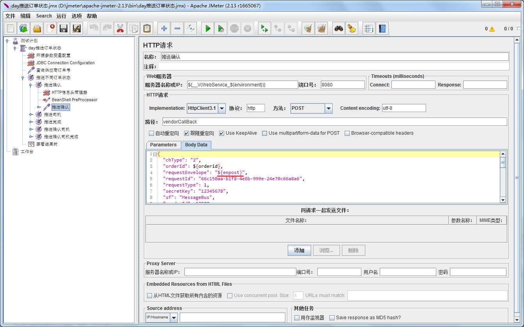
Task: Collapse the JSON fold marker on line 1
Action: click(x=155, y=154)
